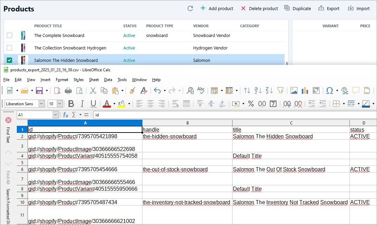Screen dimensions: 377x225
Task: Open Save button dropdown arrow
Action: [x=47, y=91]
